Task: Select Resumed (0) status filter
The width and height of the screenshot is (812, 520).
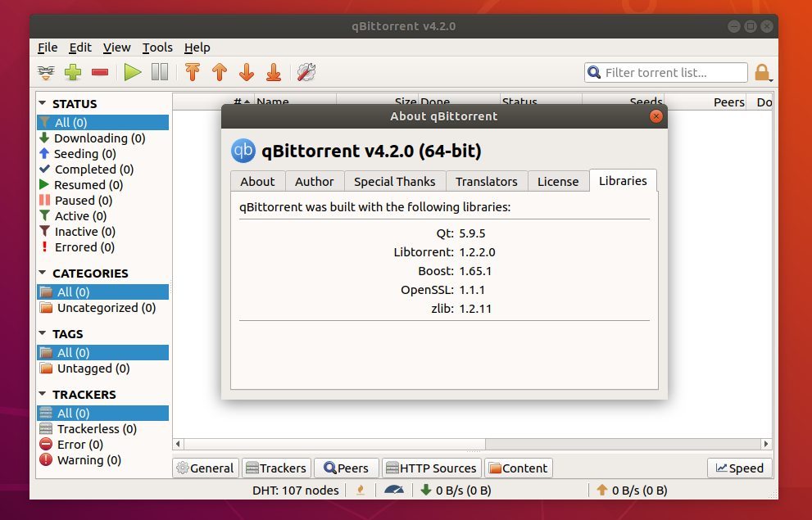Action: pos(102,185)
